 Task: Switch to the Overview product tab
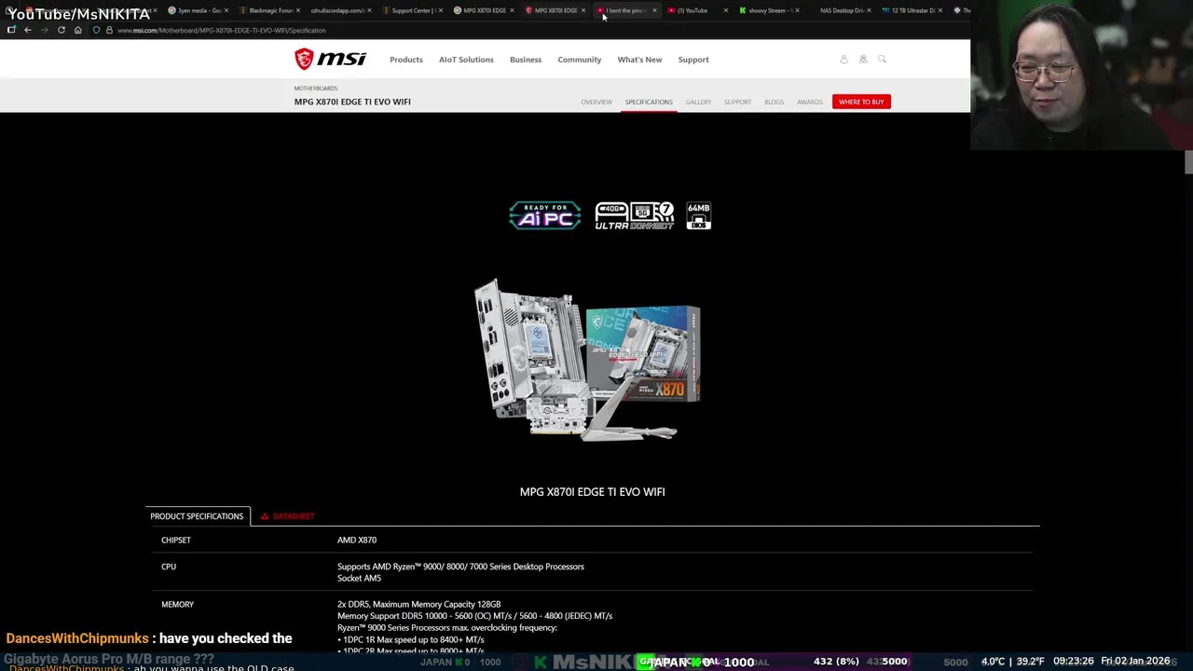(596, 102)
